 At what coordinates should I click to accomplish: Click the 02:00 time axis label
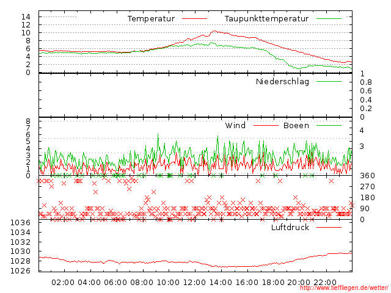(x=63, y=283)
